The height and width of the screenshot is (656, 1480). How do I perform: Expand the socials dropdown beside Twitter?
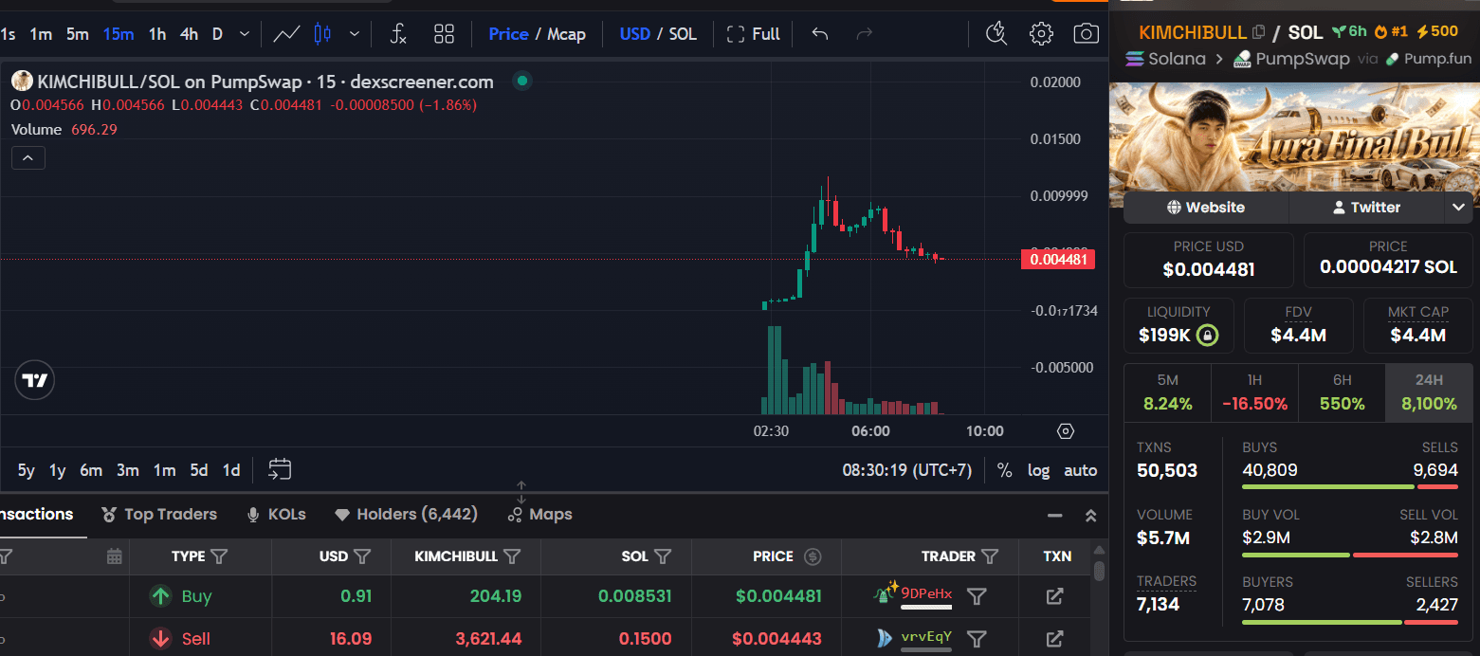1458,207
